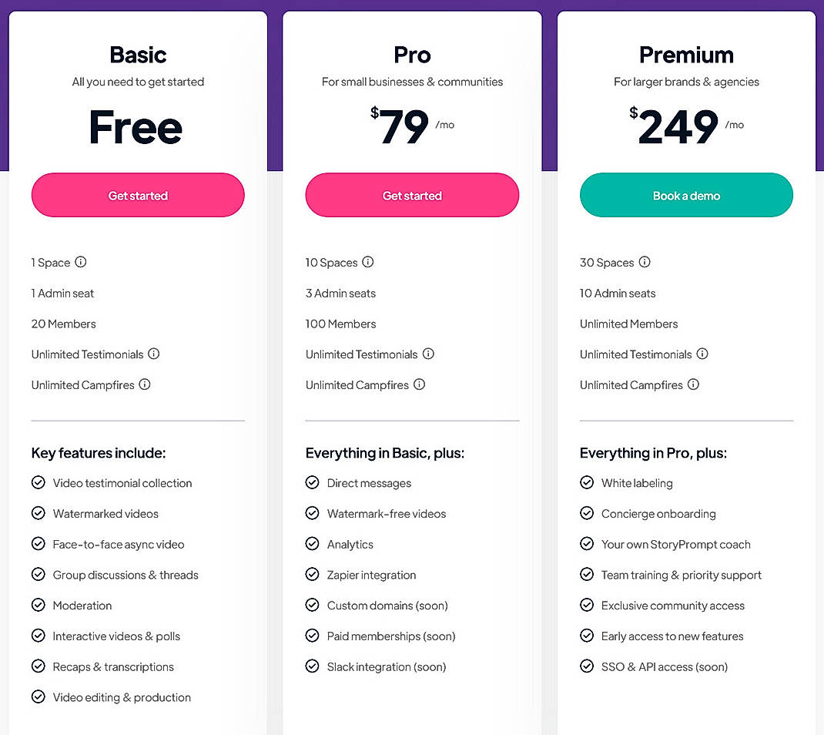Click the info icon beside Premium's "Unlimited Testimonials"
Viewport: 824px width, 735px height.
702,354
